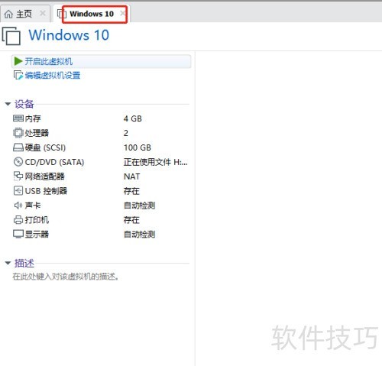Click the description field 在此处键入对该虚拟机的描述
The width and height of the screenshot is (382, 366).
[x=66, y=277]
